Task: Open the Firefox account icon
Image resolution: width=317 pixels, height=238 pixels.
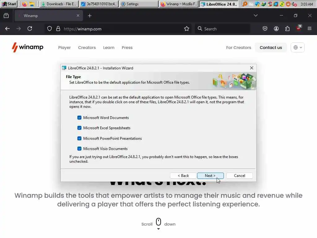Action: [276, 29]
